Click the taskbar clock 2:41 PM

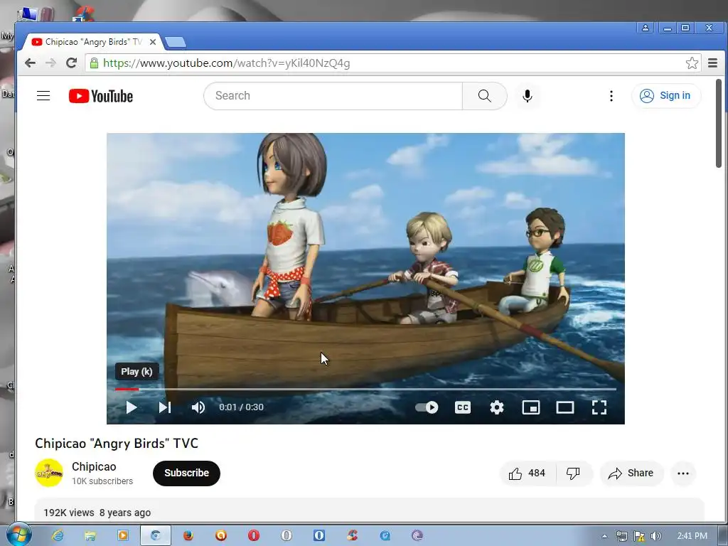click(x=692, y=536)
